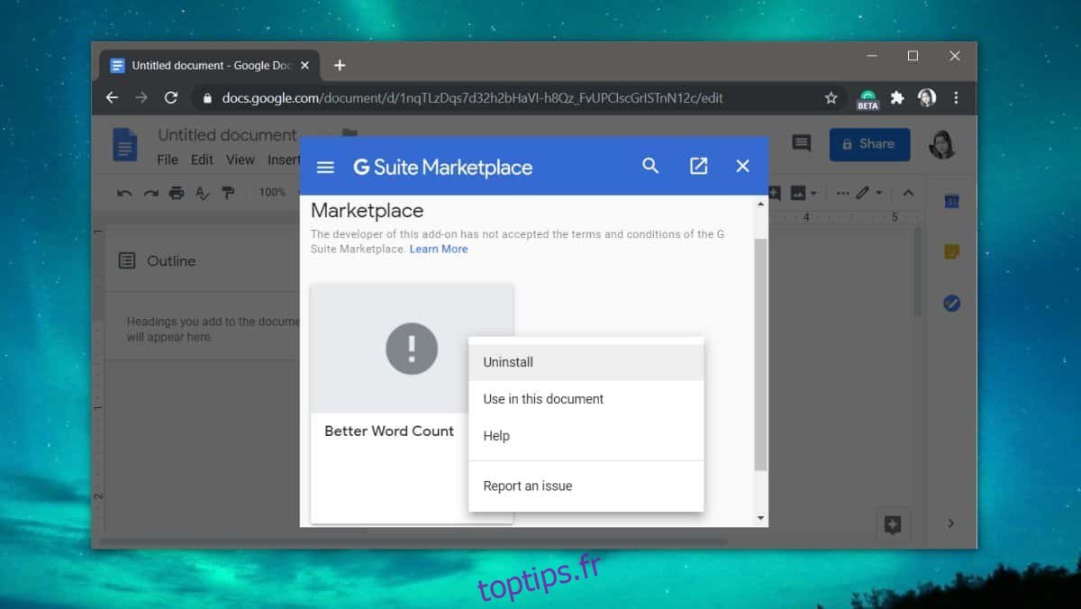Rename the Untitled document title
1081x609 pixels.
coord(227,135)
